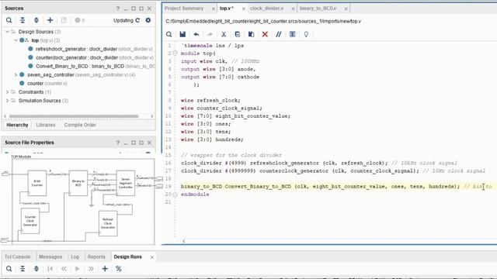The image size is (497, 279).
Task: Expand the Simulation Sources folder
Action: click(x=7, y=101)
